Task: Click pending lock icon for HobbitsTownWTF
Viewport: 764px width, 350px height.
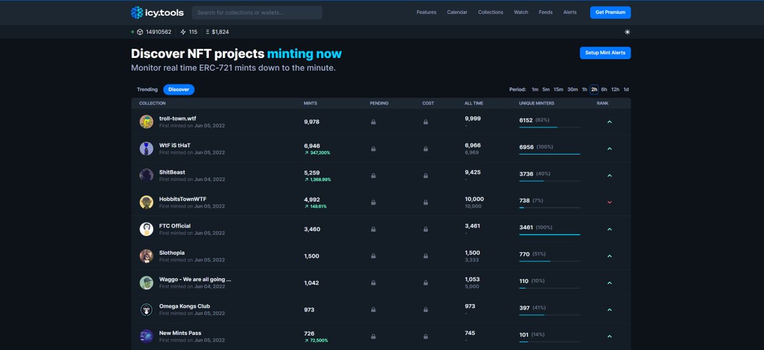Action: coord(373,202)
